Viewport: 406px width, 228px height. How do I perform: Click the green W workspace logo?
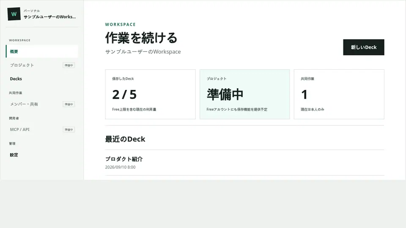[x=14, y=14]
